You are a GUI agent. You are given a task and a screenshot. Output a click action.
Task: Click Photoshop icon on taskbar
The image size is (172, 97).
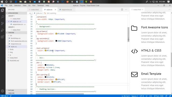(63, 2)
